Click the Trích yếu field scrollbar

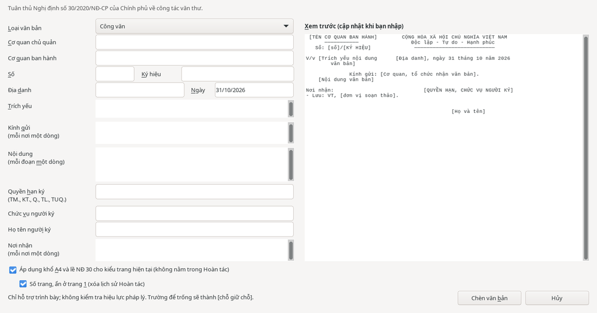click(291, 109)
